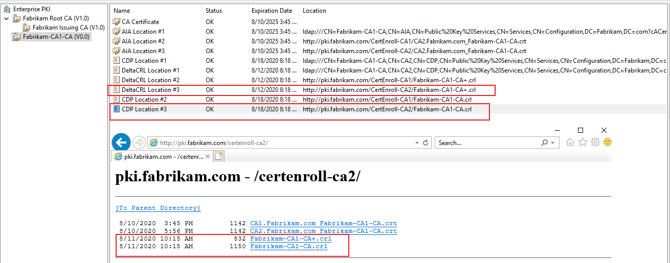Click the DeltaCRL Location #2 icon
This screenshot has height=263, width=670.
tap(116, 80)
